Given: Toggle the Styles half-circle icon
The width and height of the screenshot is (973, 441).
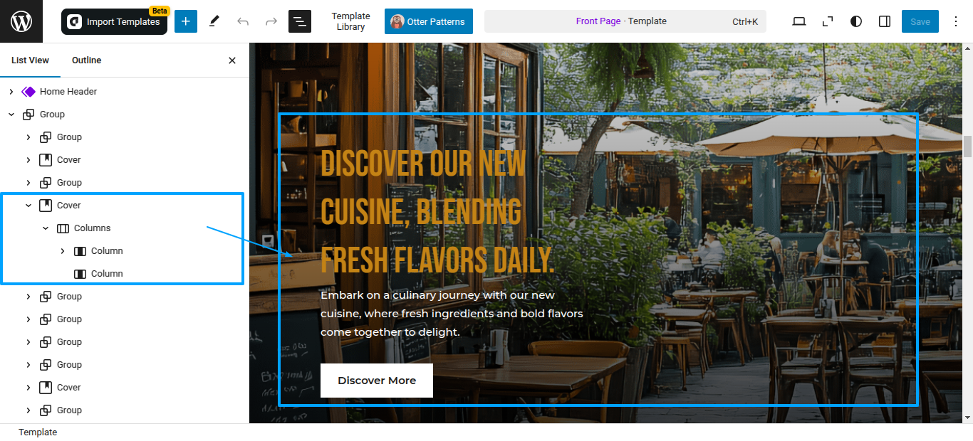Looking at the screenshot, I should [856, 21].
